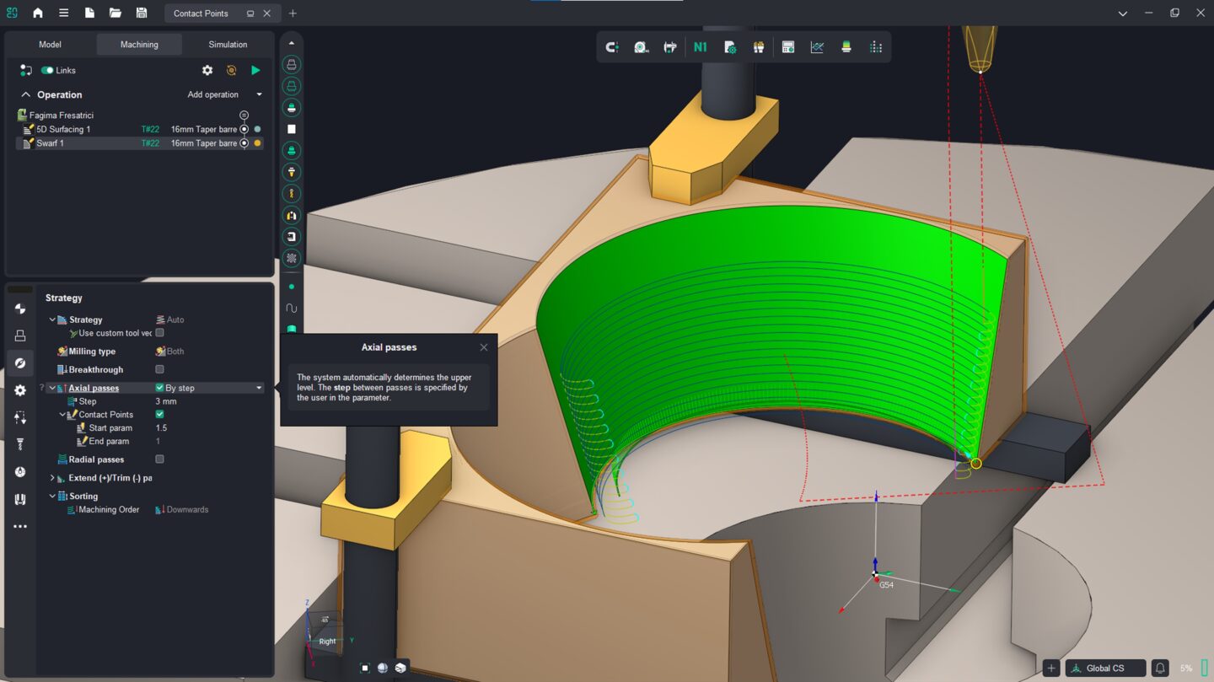Enable the Radial passes checkbox

point(158,459)
